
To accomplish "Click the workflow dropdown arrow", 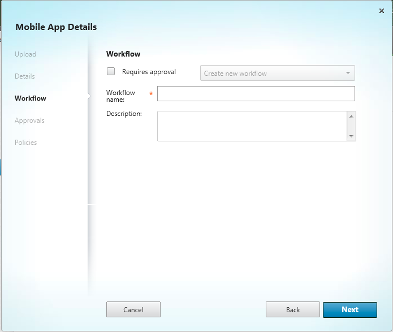I will [x=348, y=74].
